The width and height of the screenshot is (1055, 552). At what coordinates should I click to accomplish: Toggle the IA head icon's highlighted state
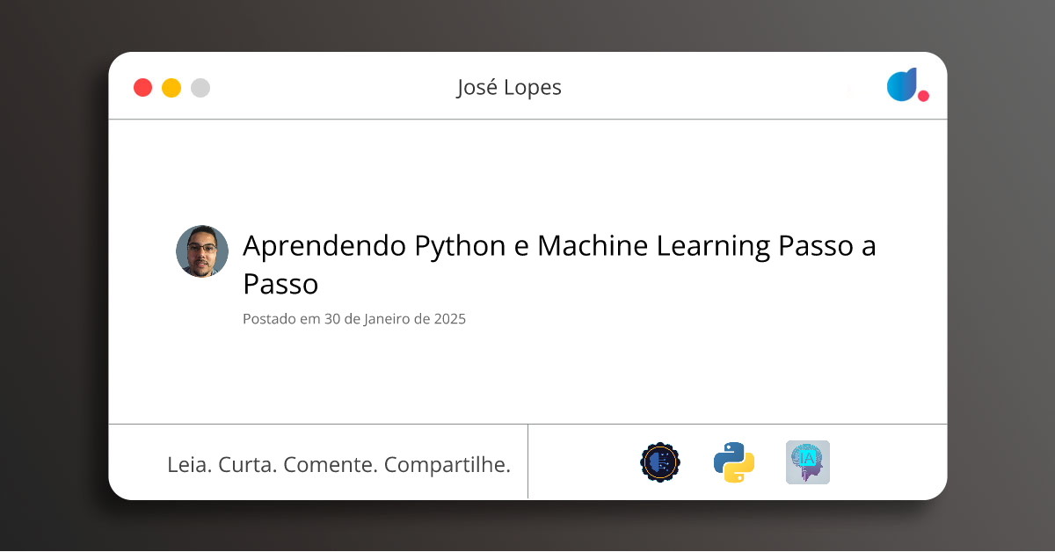pos(807,461)
